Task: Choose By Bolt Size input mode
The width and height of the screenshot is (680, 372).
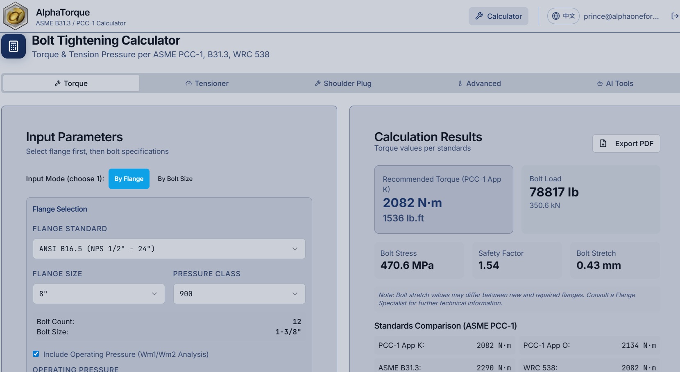Action: tap(175, 179)
